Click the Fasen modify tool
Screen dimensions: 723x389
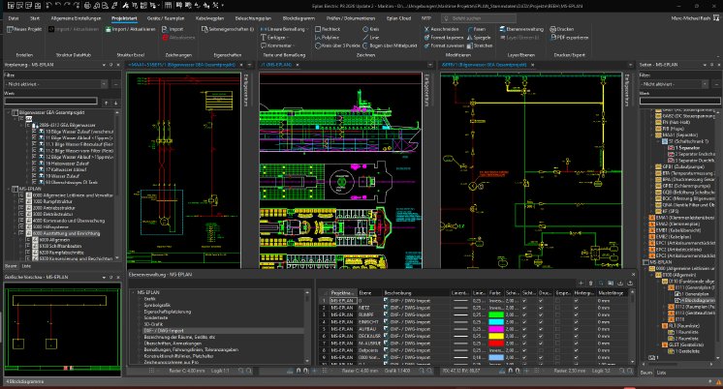477,29
